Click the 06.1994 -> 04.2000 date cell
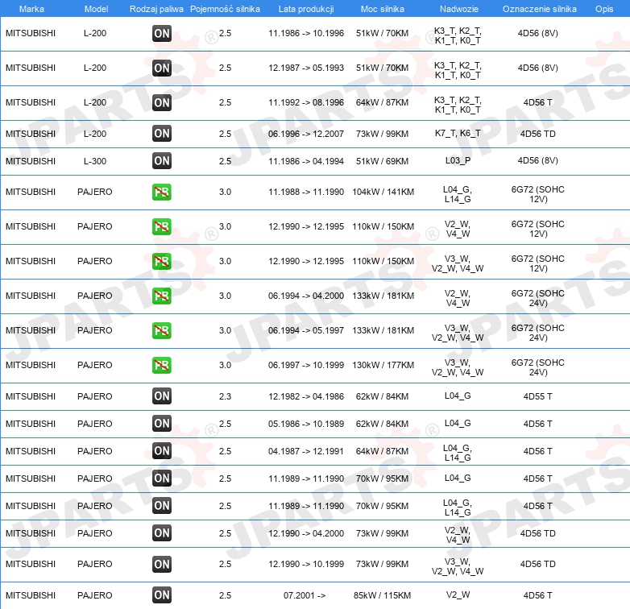The width and height of the screenshot is (630, 609). [306, 296]
